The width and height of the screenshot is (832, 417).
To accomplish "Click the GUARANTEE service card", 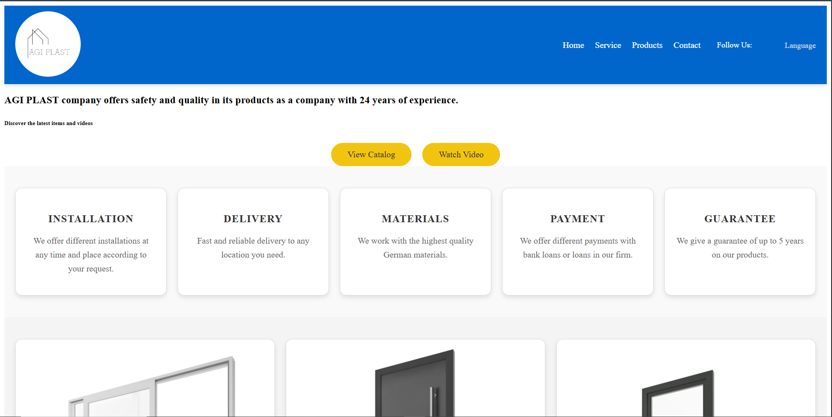I will tap(740, 241).
